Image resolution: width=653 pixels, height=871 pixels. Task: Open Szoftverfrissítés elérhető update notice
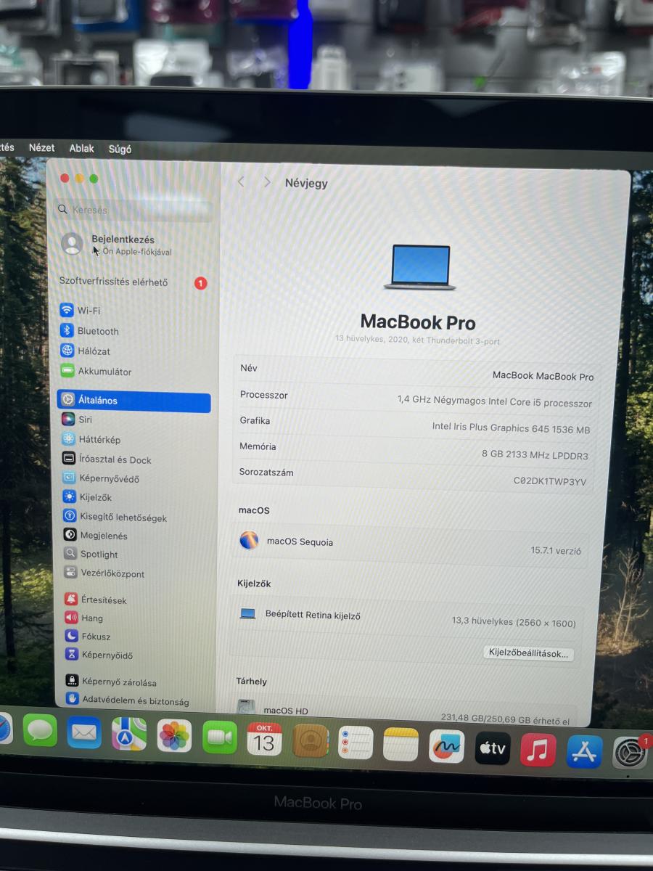pos(114,282)
